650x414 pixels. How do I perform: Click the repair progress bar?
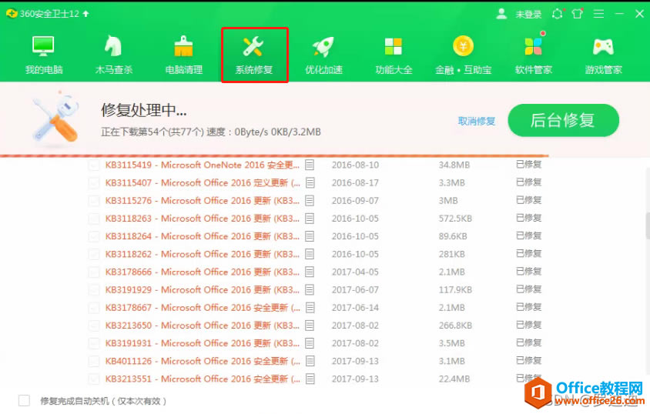[x=274, y=156]
